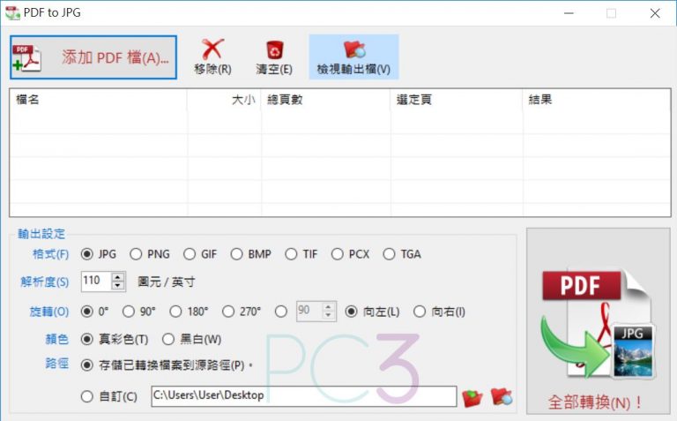This screenshot has width=677, height=421.
Task: Click the Clear (清空) trash icon
Action: pos(274,50)
